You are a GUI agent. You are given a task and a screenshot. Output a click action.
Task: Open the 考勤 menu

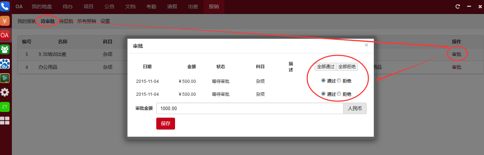point(151,6)
